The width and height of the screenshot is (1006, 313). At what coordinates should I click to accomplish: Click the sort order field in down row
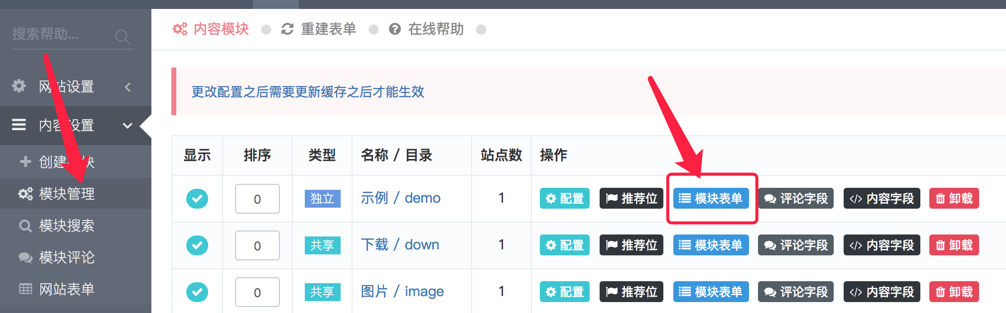tap(257, 245)
